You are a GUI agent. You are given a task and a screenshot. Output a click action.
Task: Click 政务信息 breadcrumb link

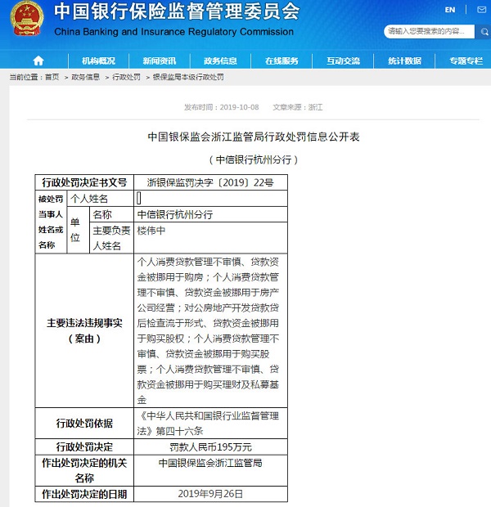pyautogui.click(x=85, y=77)
